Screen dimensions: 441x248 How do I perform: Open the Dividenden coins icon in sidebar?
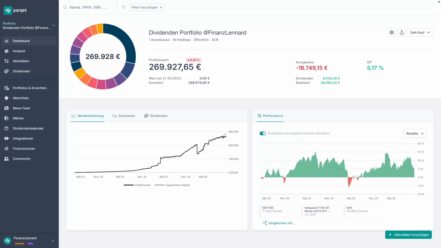point(7,71)
